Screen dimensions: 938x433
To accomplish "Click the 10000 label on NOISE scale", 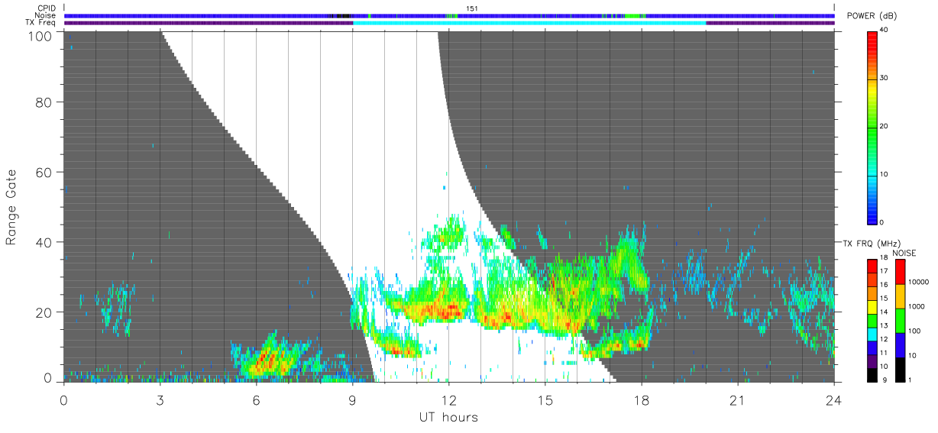I will pyautogui.click(x=919, y=282).
